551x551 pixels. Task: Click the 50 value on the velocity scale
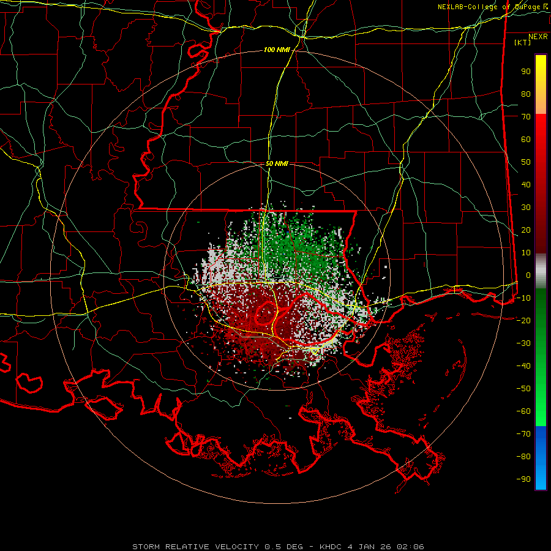pos(526,162)
